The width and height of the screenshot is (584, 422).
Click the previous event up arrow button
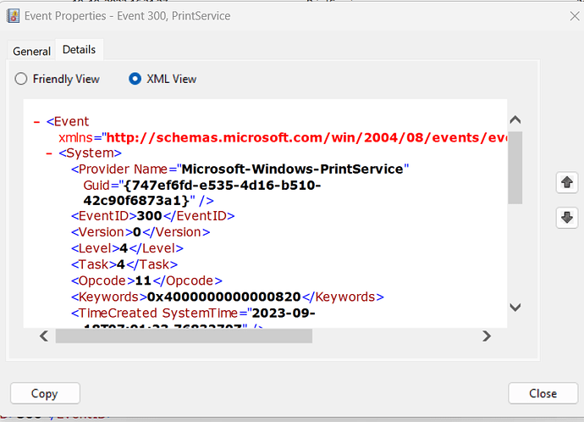tap(567, 183)
